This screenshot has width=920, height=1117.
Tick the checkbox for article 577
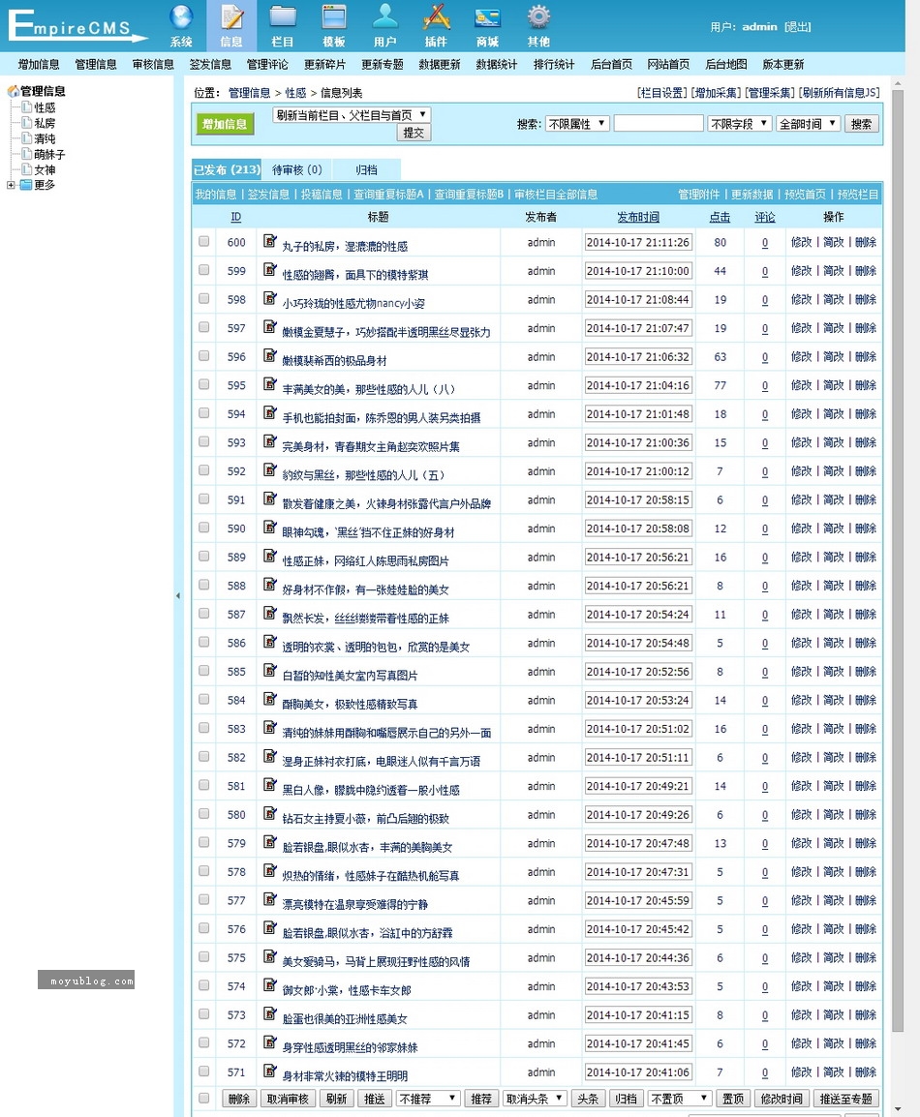203,900
